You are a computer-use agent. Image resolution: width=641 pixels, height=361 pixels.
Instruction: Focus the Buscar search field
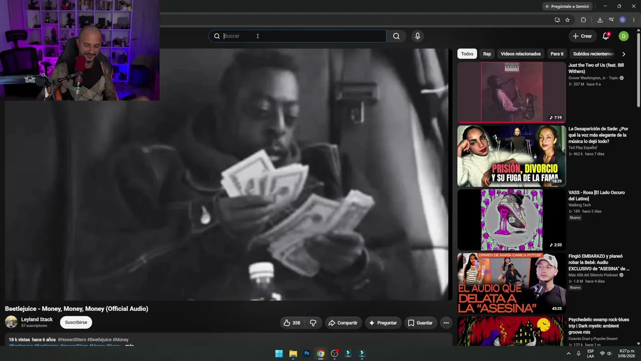pos(297,36)
